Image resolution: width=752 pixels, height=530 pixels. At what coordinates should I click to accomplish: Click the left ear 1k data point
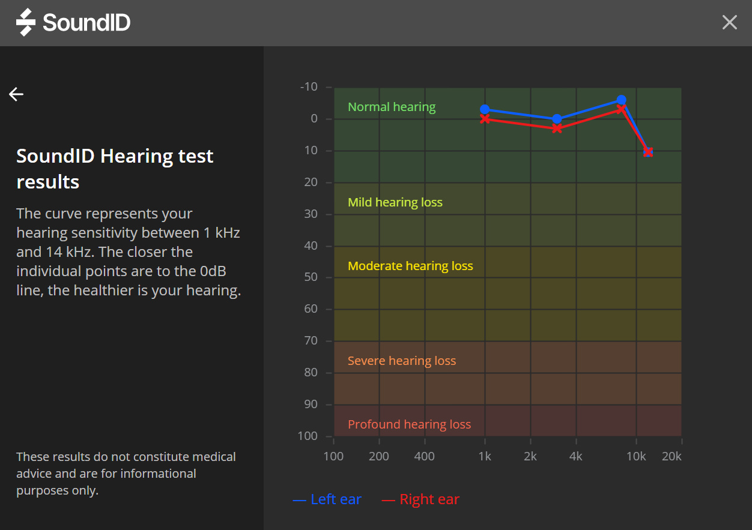485,109
